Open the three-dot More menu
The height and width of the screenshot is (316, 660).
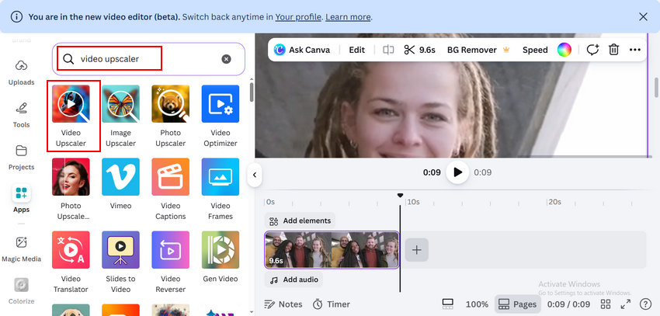pos(634,50)
